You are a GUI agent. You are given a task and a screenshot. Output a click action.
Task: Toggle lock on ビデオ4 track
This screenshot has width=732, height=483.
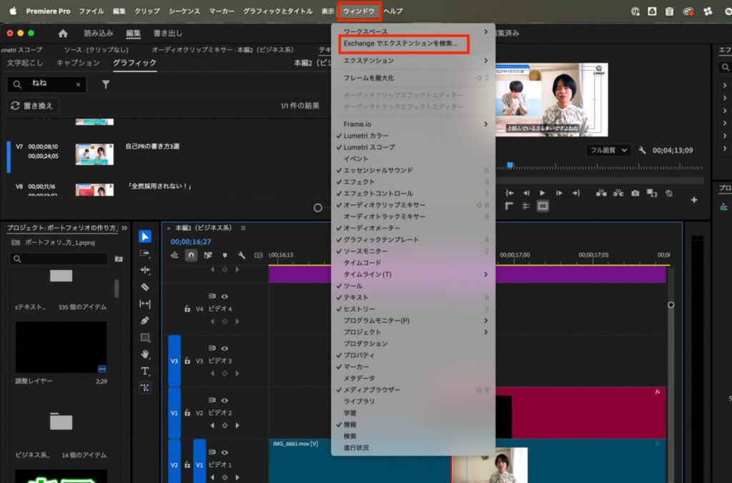[x=187, y=309]
